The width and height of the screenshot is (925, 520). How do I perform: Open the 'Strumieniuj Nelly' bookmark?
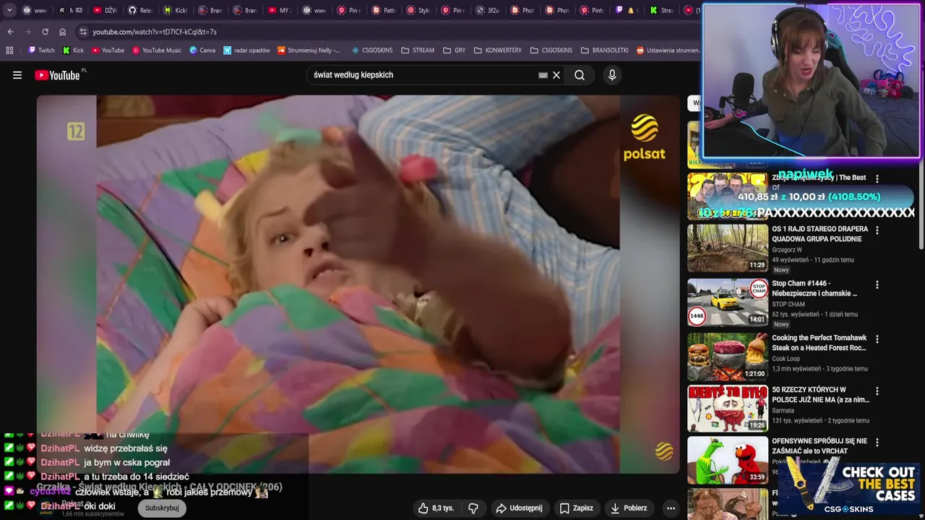309,51
